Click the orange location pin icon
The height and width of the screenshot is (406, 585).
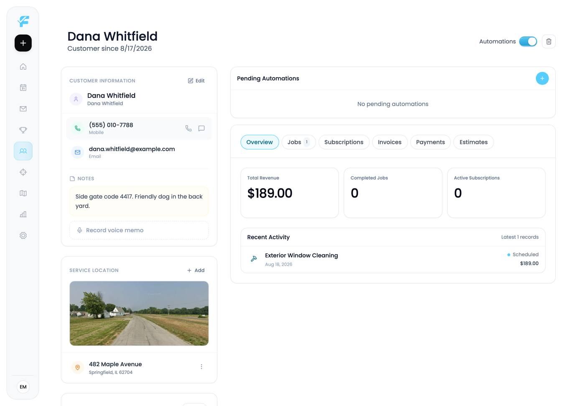[x=77, y=368]
